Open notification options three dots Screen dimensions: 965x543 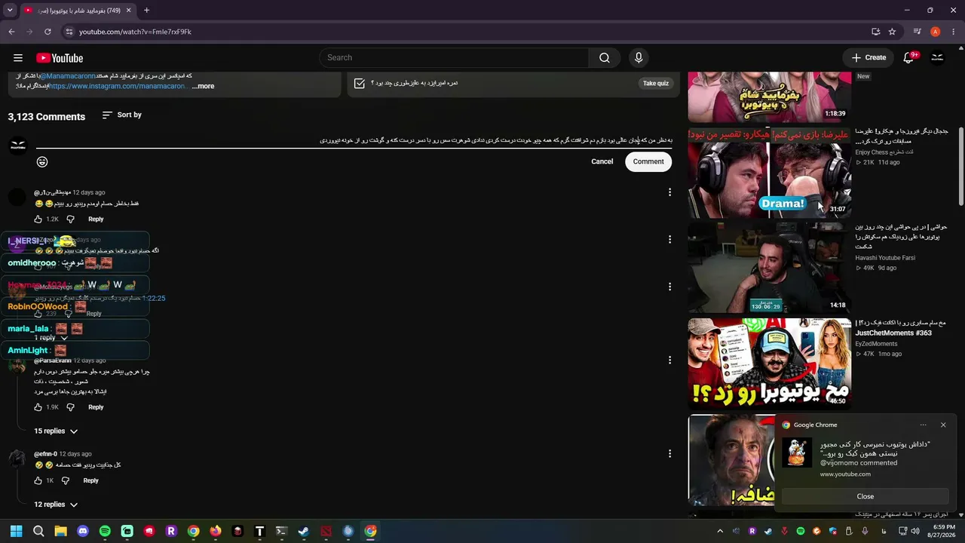point(925,425)
